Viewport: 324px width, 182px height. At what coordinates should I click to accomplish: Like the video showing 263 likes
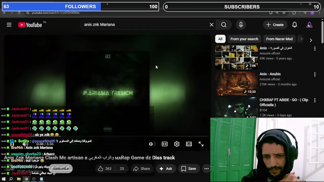click(x=105, y=169)
